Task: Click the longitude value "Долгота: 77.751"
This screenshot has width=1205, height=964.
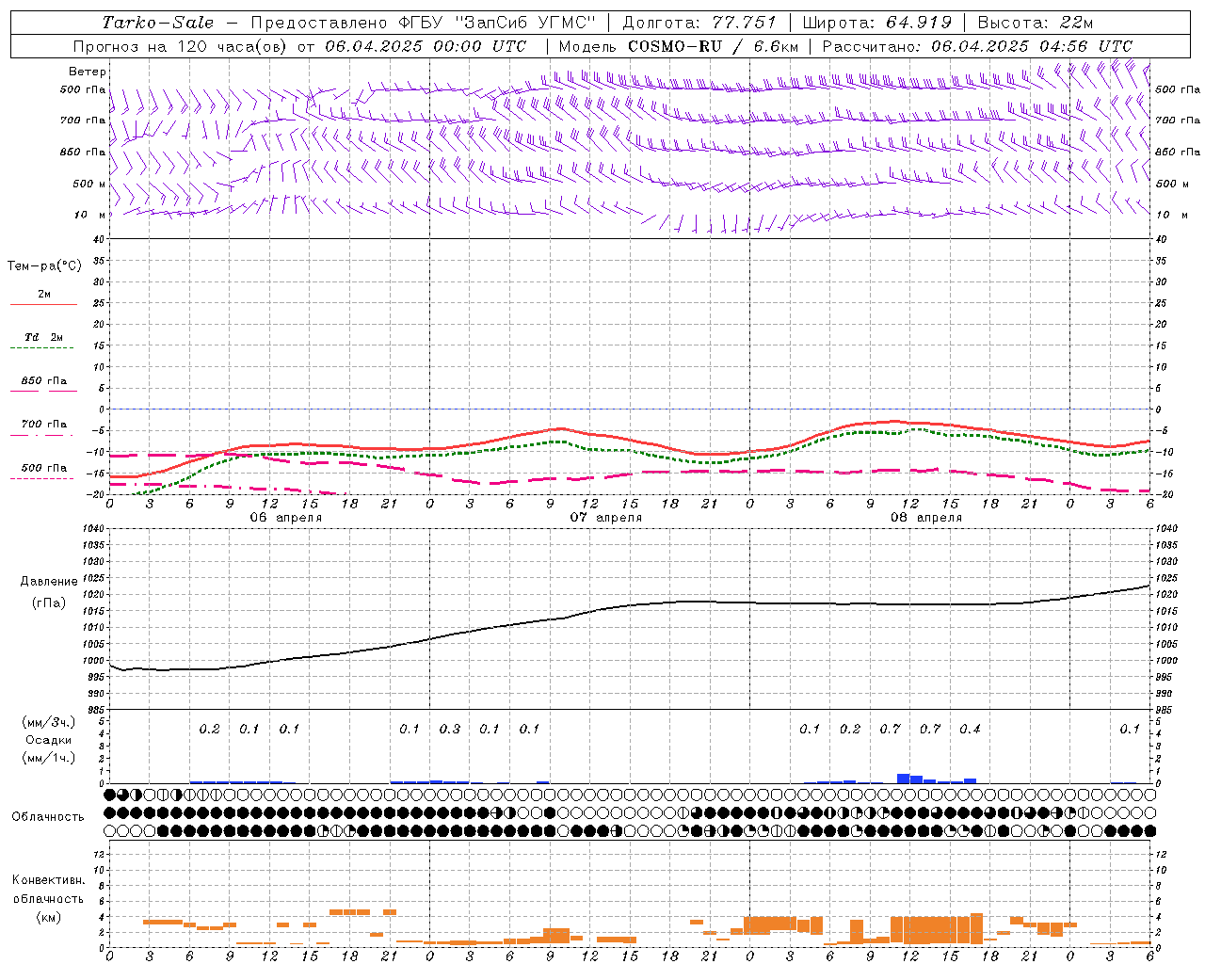Action: point(699,23)
